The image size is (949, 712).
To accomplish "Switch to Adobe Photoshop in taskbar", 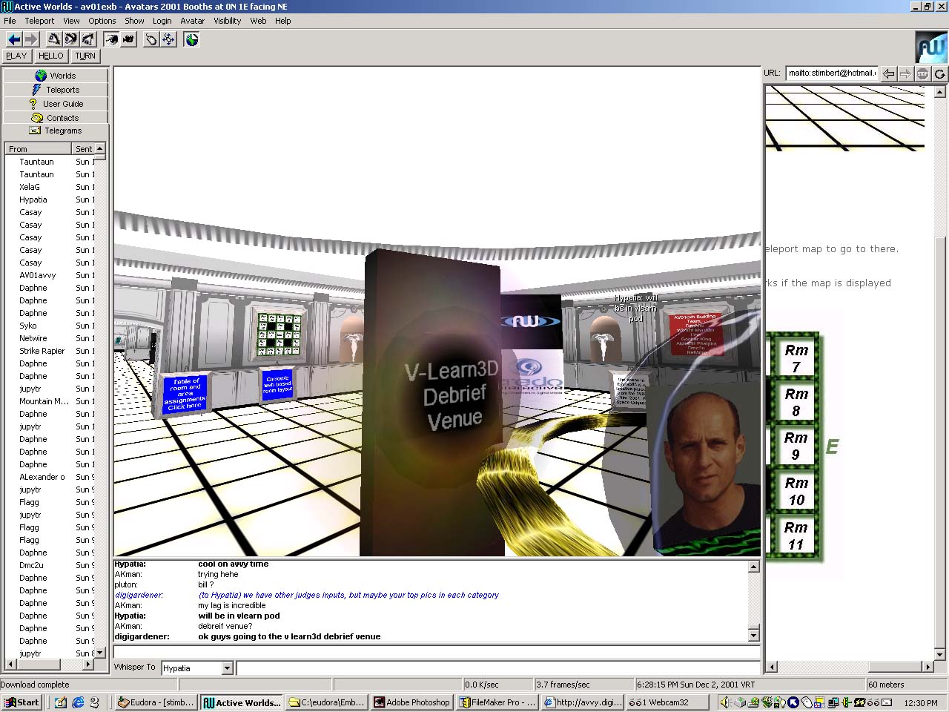I will (411, 702).
